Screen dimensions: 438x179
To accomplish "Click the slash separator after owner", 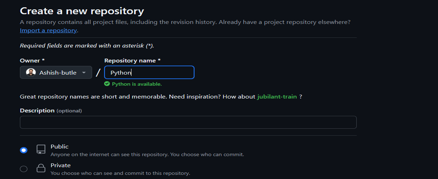I will (x=98, y=73).
